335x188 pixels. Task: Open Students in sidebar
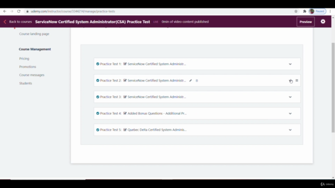tap(26, 84)
